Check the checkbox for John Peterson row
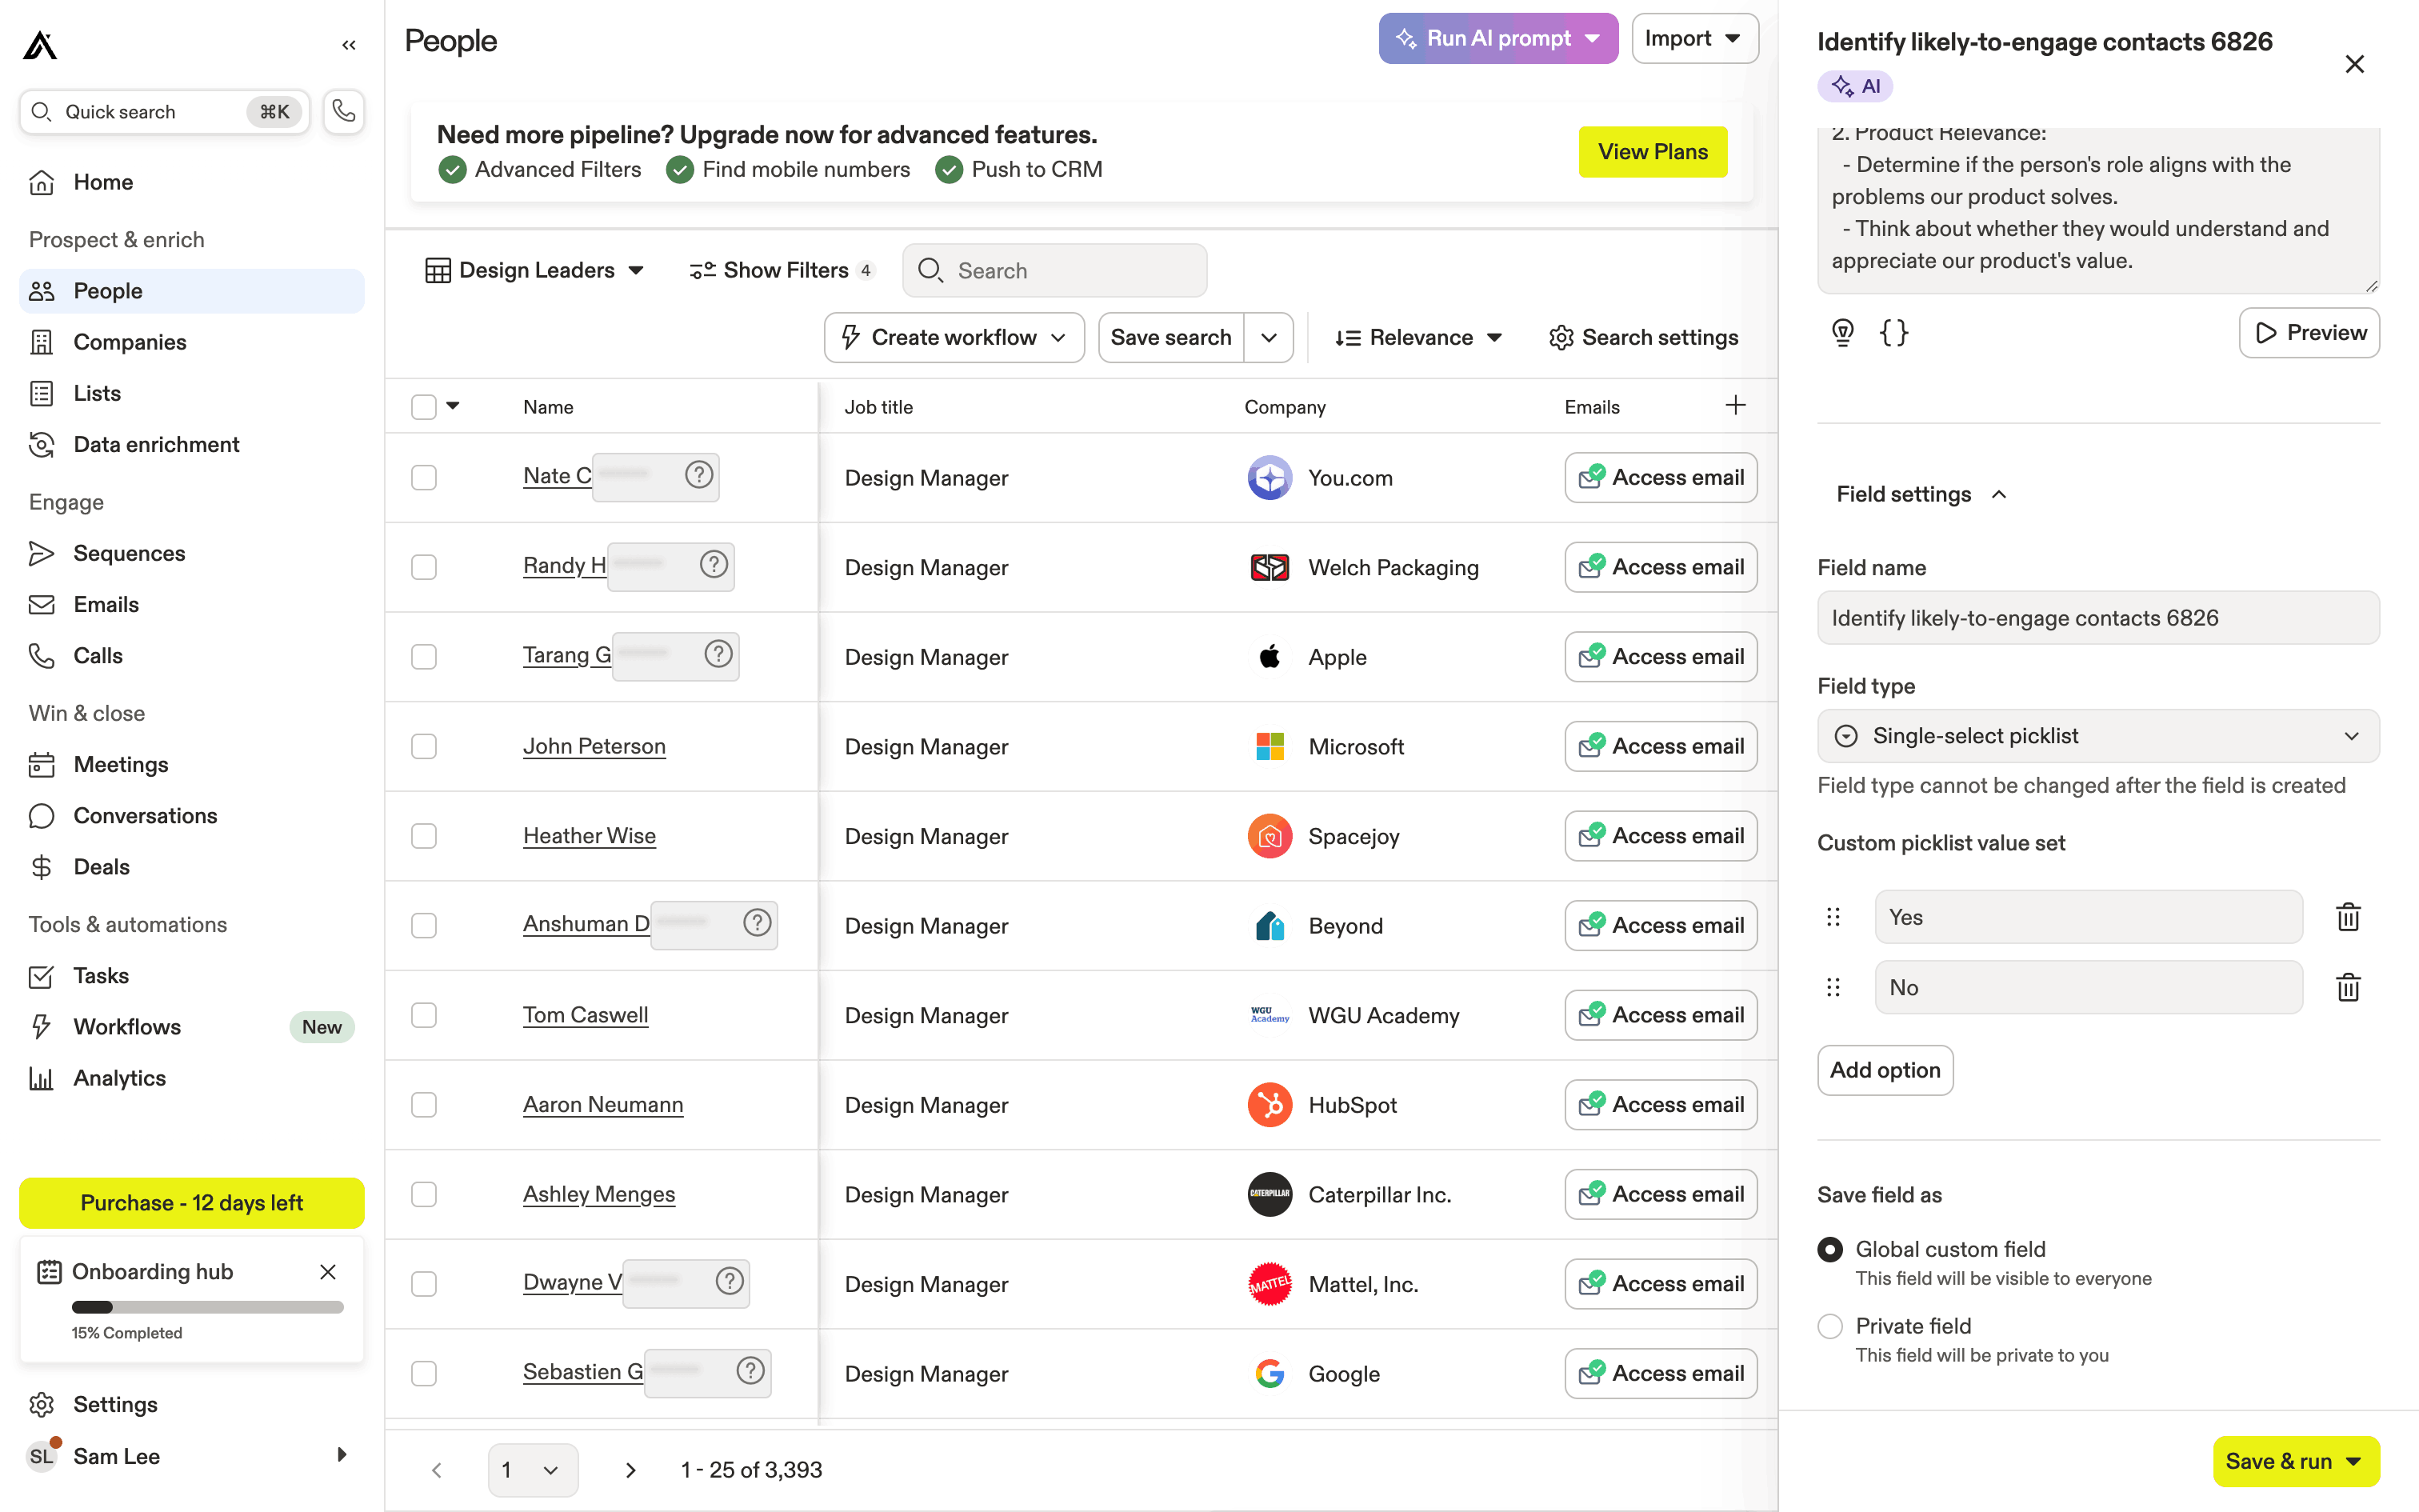The image size is (2419, 1512). [424, 746]
